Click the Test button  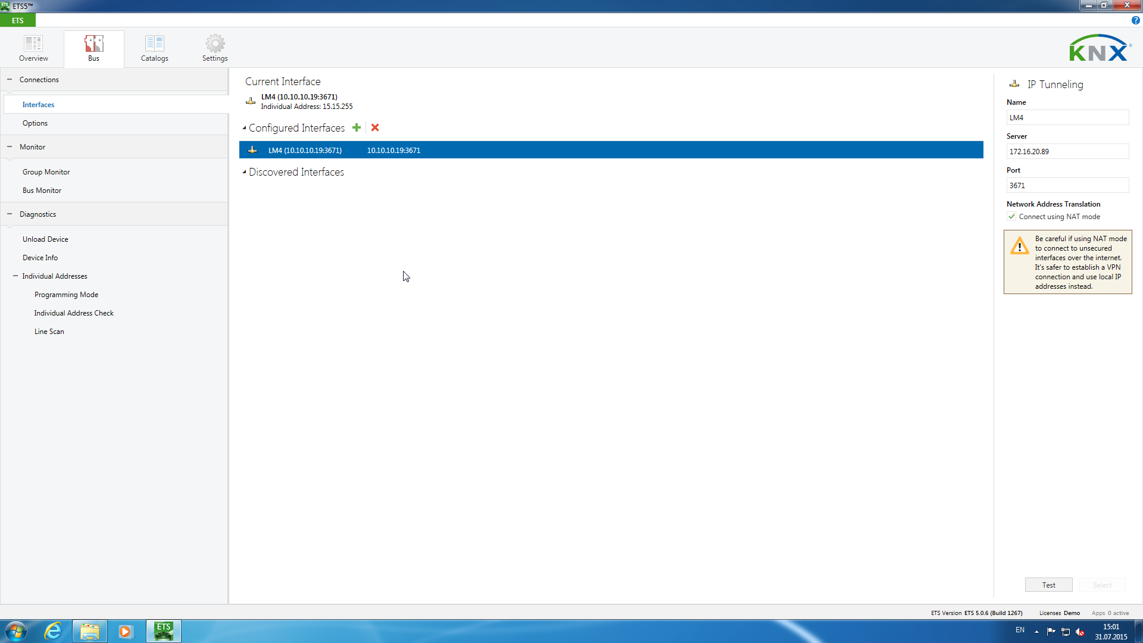[1048, 585]
